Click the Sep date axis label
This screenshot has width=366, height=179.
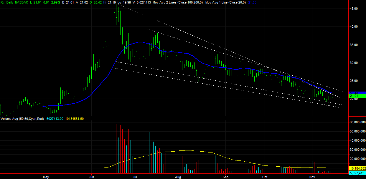pos(225,177)
